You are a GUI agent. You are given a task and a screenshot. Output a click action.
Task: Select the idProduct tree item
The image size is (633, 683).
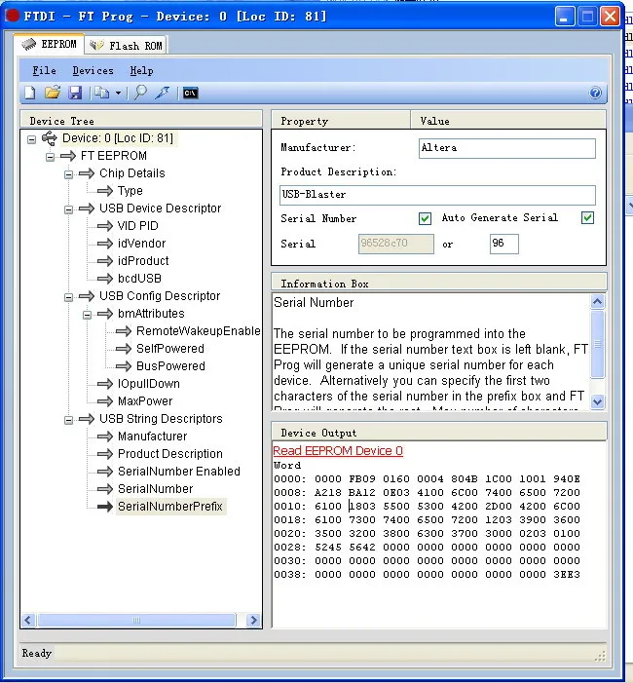pyautogui.click(x=143, y=260)
